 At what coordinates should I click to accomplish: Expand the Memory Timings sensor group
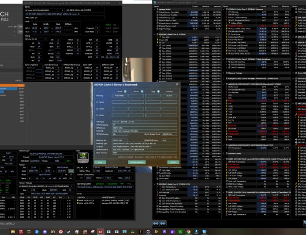point(224,73)
